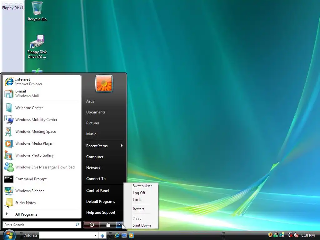Open Windows Live Messenger Download
The height and width of the screenshot is (240, 320).
pyautogui.click(x=42, y=167)
